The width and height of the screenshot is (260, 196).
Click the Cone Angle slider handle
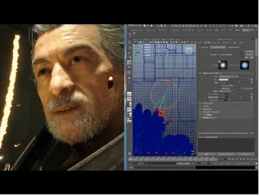(x=234, y=94)
